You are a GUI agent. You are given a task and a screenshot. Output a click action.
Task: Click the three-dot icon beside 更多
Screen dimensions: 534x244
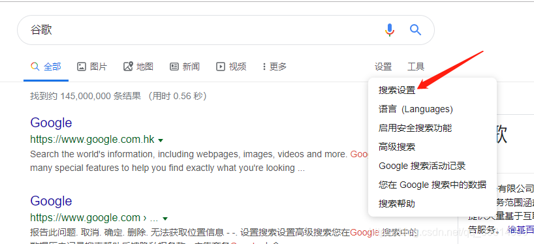pyautogui.click(x=264, y=67)
